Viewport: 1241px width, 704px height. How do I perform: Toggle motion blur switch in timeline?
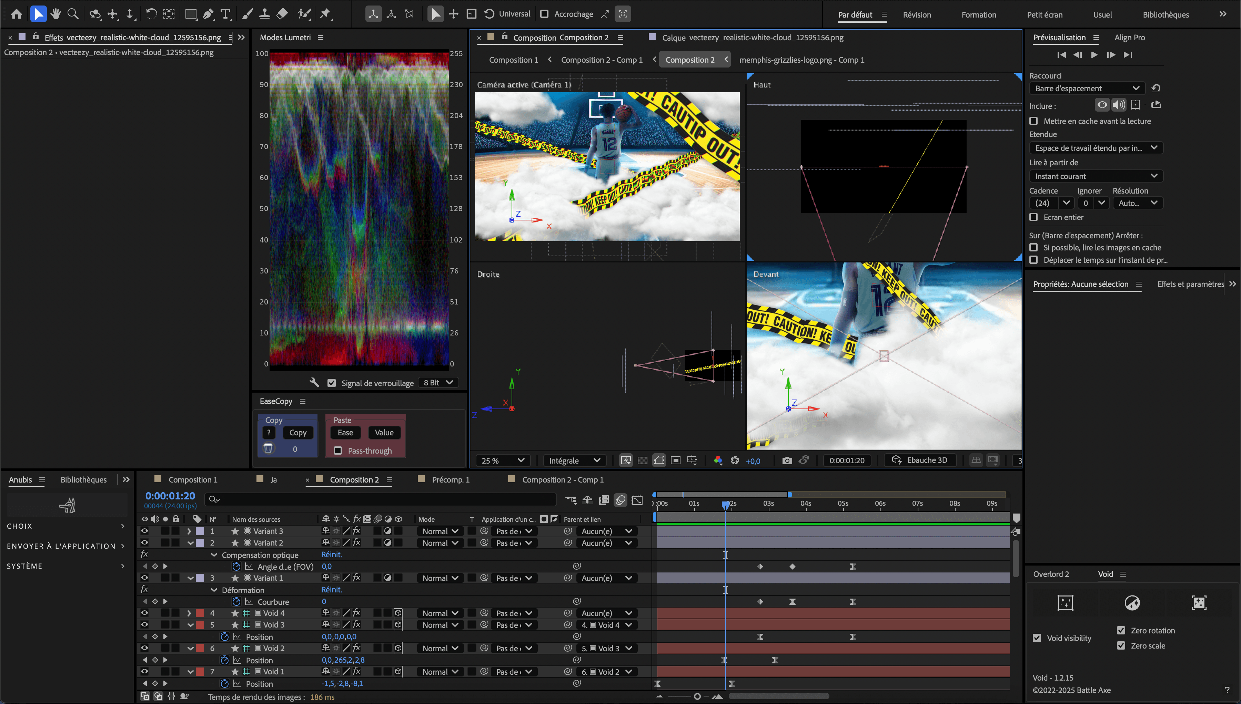point(621,500)
